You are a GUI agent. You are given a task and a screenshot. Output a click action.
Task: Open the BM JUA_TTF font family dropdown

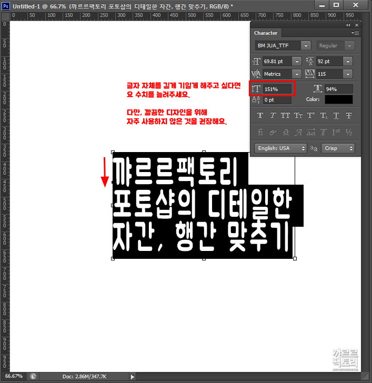[306, 46]
